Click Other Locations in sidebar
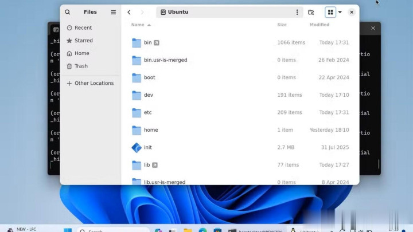This screenshot has width=413, height=232. (93, 83)
